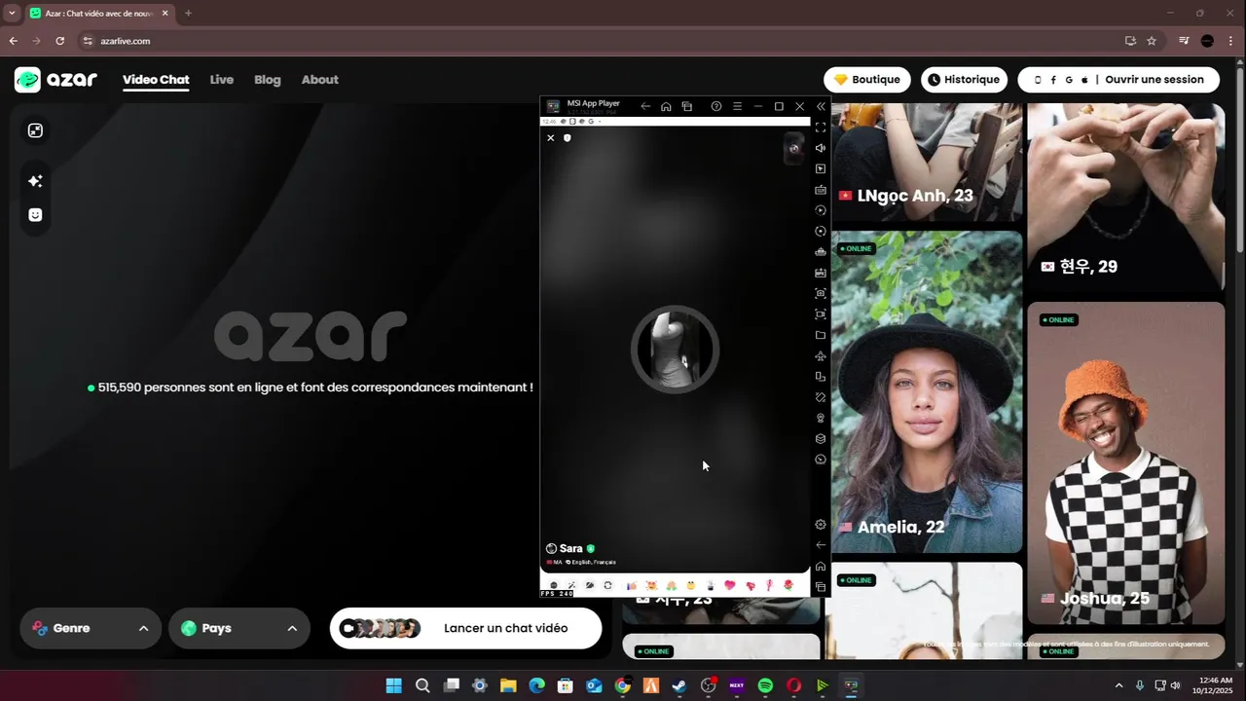Open the LNgọc Anh, 23 profile card
This screenshot has width=1246, height=701.
(927, 163)
